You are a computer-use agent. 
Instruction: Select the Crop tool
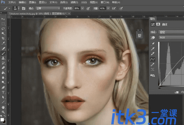(x=3, y=38)
